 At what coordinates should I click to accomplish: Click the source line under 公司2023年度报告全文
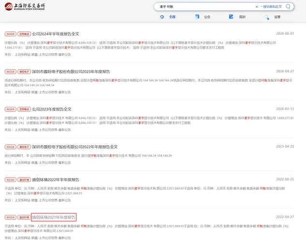pos(38,130)
